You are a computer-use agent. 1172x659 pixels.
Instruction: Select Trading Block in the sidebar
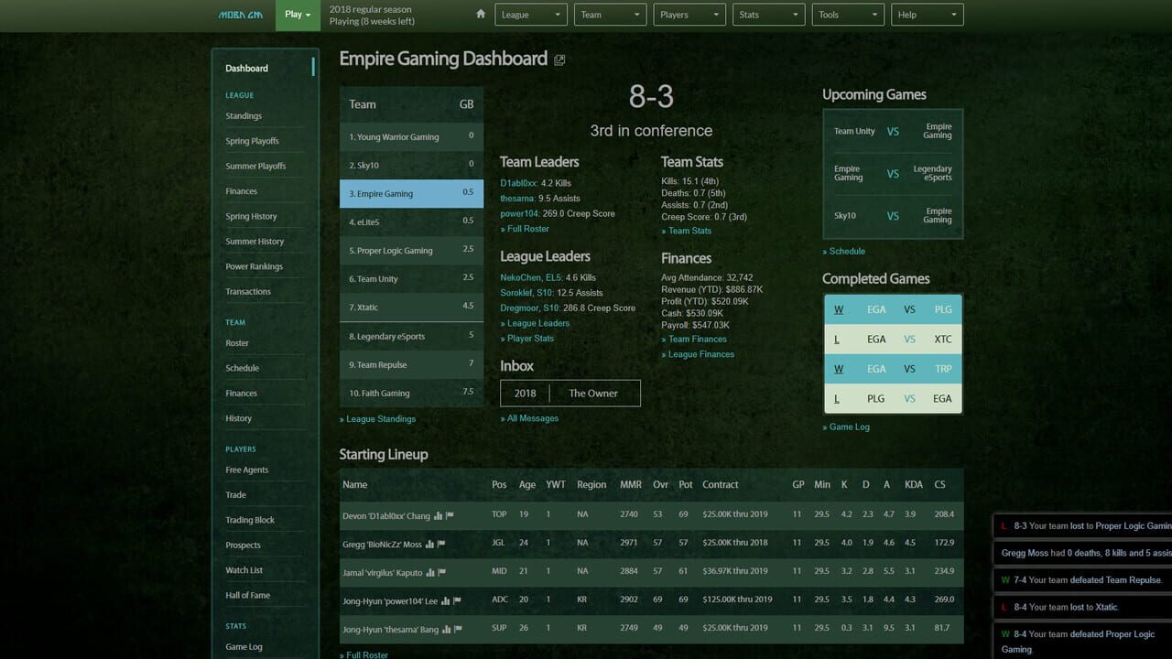[x=250, y=520]
